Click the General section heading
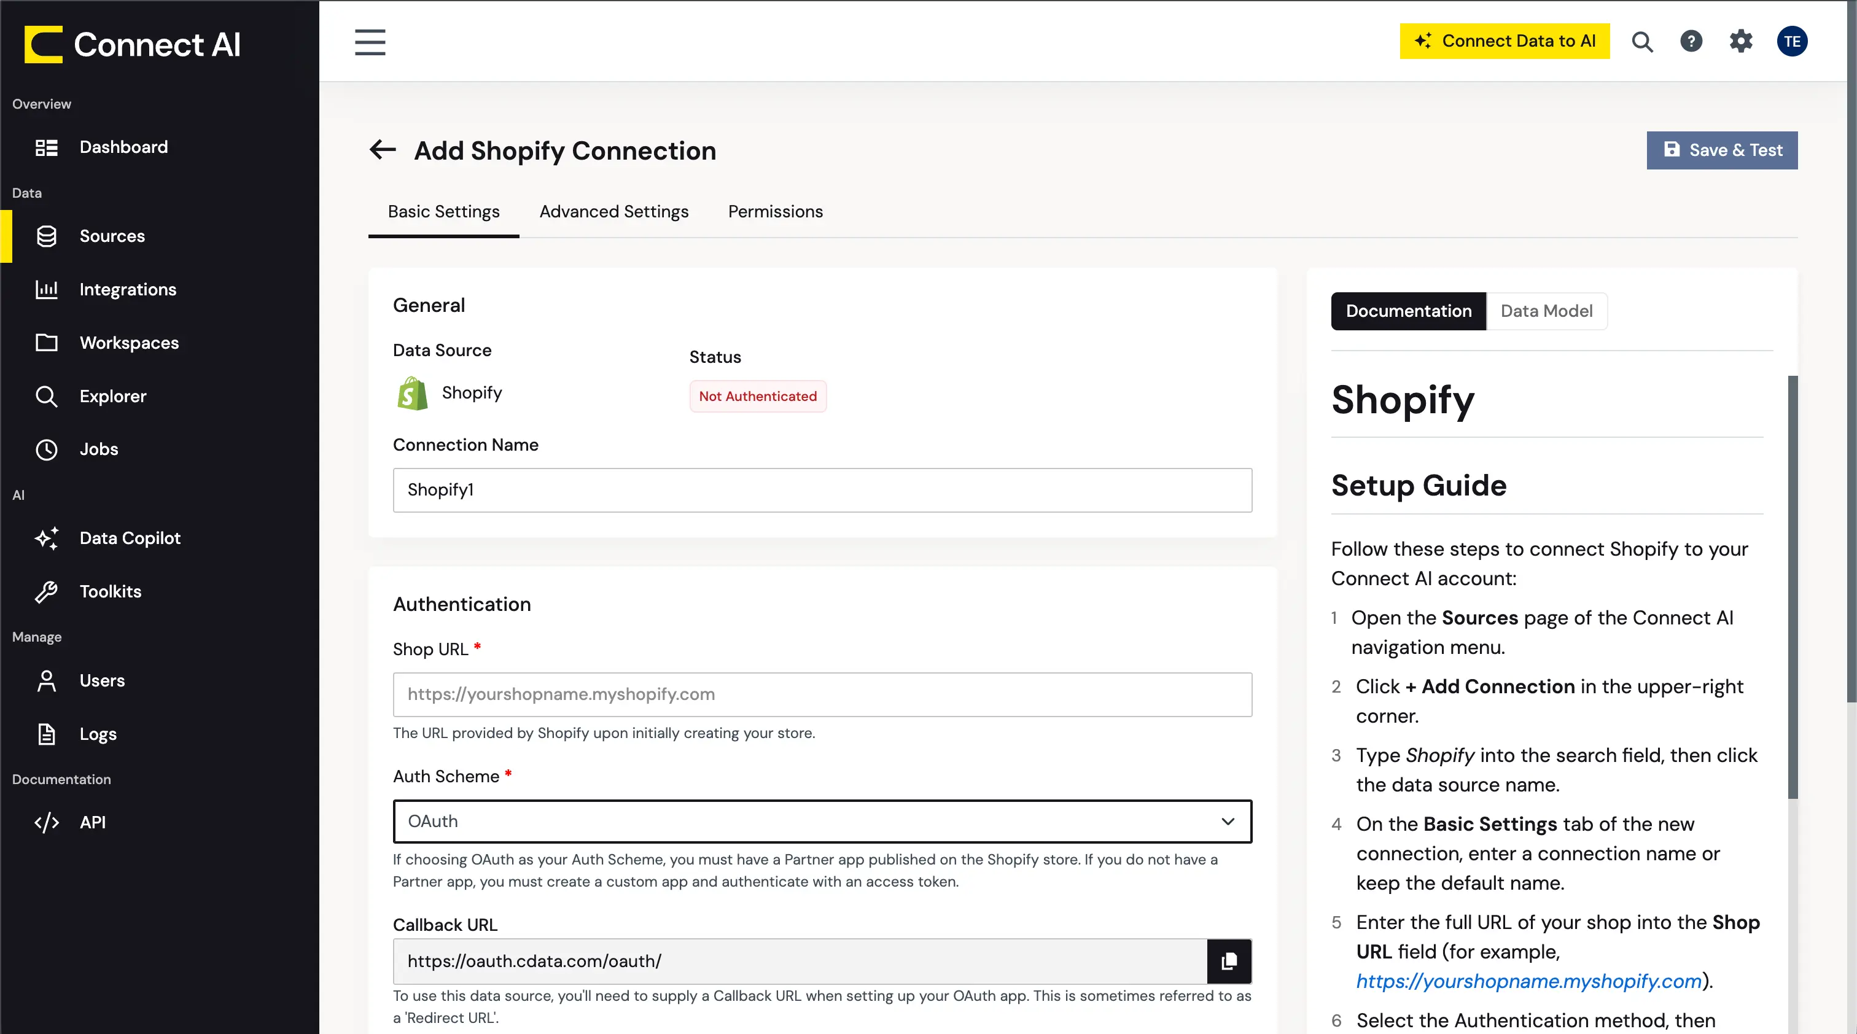This screenshot has height=1034, width=1857. coord(428,306)
